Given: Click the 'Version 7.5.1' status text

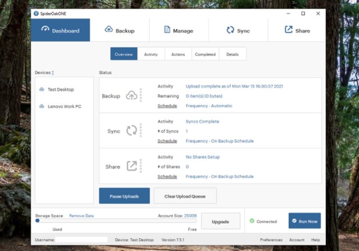Looking at the screenshot, I should point(173,240).
